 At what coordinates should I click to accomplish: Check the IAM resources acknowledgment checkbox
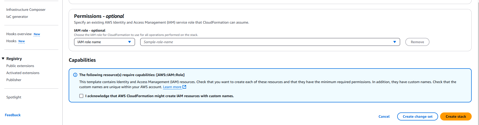tap(81, 96)
